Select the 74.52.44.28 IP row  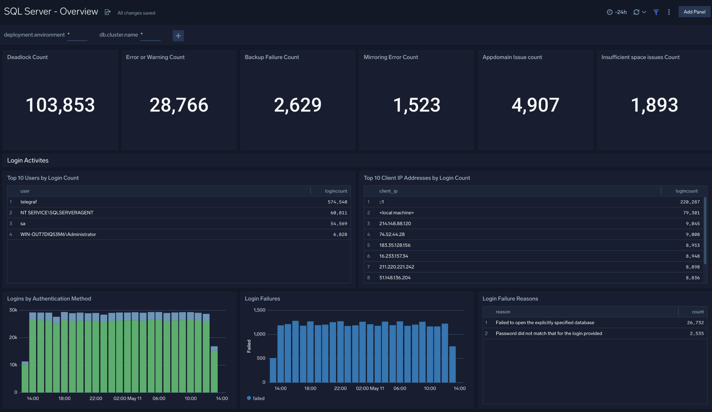[x=533, y=234]
